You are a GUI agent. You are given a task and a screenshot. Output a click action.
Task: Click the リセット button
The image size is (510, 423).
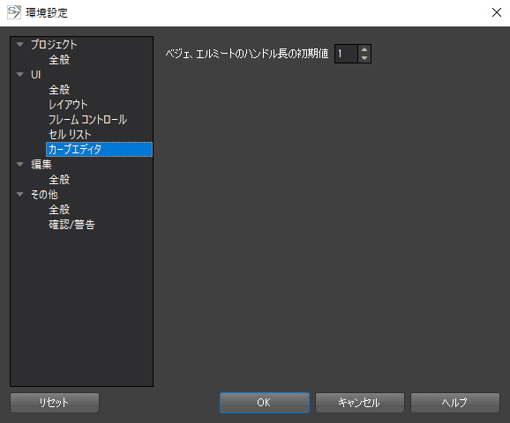click(x=55, y=403)
